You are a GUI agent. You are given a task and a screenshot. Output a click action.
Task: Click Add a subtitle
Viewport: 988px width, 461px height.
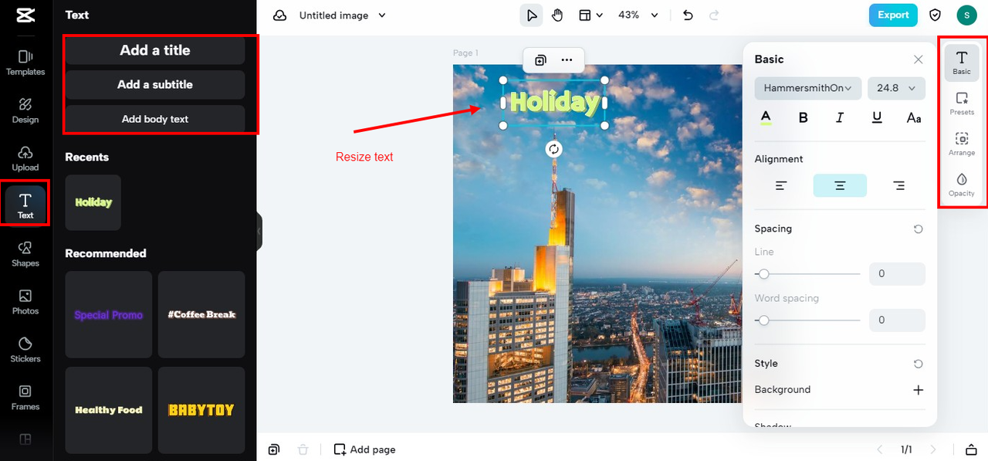(x=155, y=85)
